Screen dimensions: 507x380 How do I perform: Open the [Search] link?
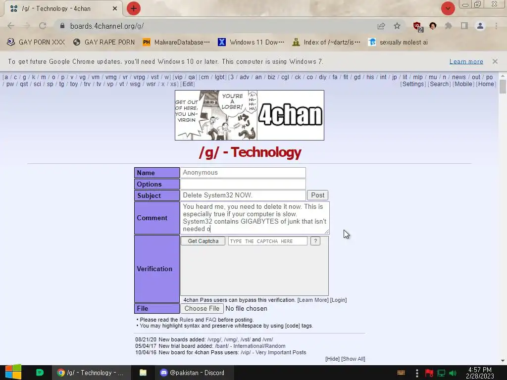439,84
